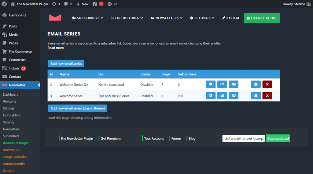Viewport: 313px width, 174px height.
Task: Click Add new email series button
Action: click(x=66, y=63)
